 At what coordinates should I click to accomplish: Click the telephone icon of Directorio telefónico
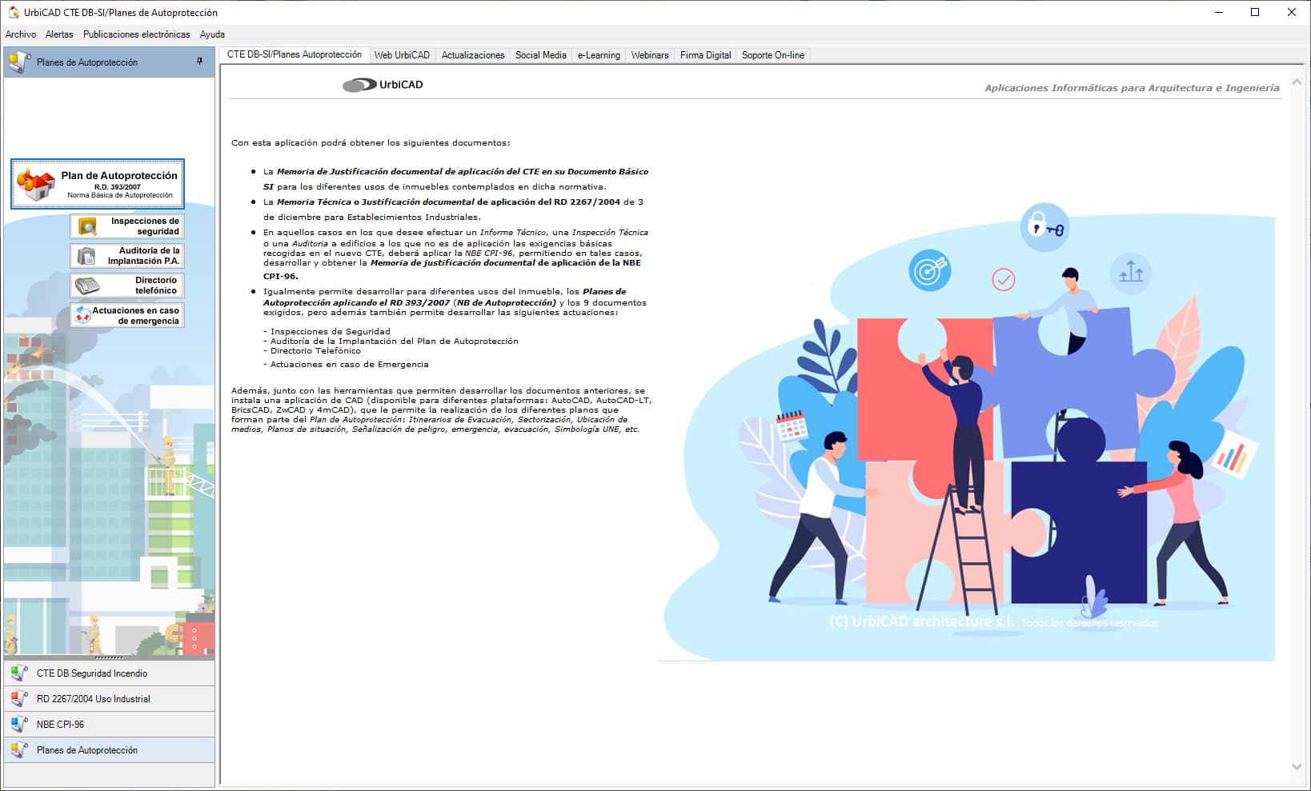pos(86,286)
